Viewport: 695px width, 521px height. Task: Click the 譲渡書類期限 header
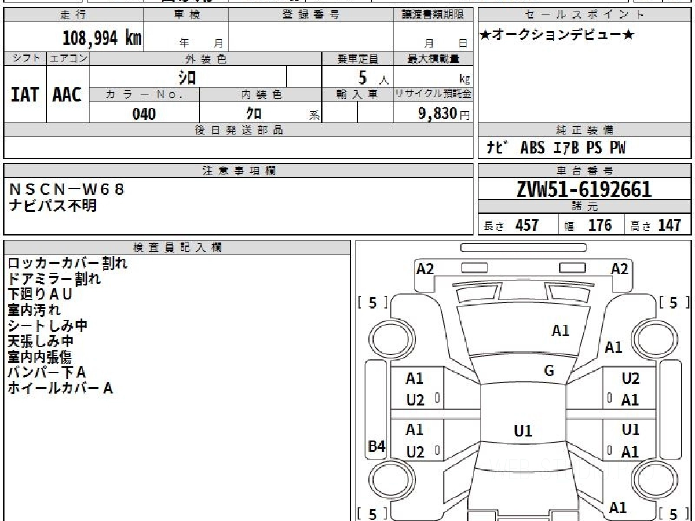click(x=433, y=15)
